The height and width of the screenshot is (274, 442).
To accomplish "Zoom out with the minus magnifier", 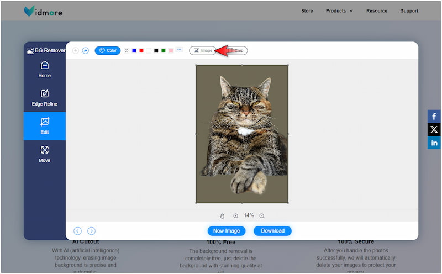I will pyautogui.click(x=262, y=216).
